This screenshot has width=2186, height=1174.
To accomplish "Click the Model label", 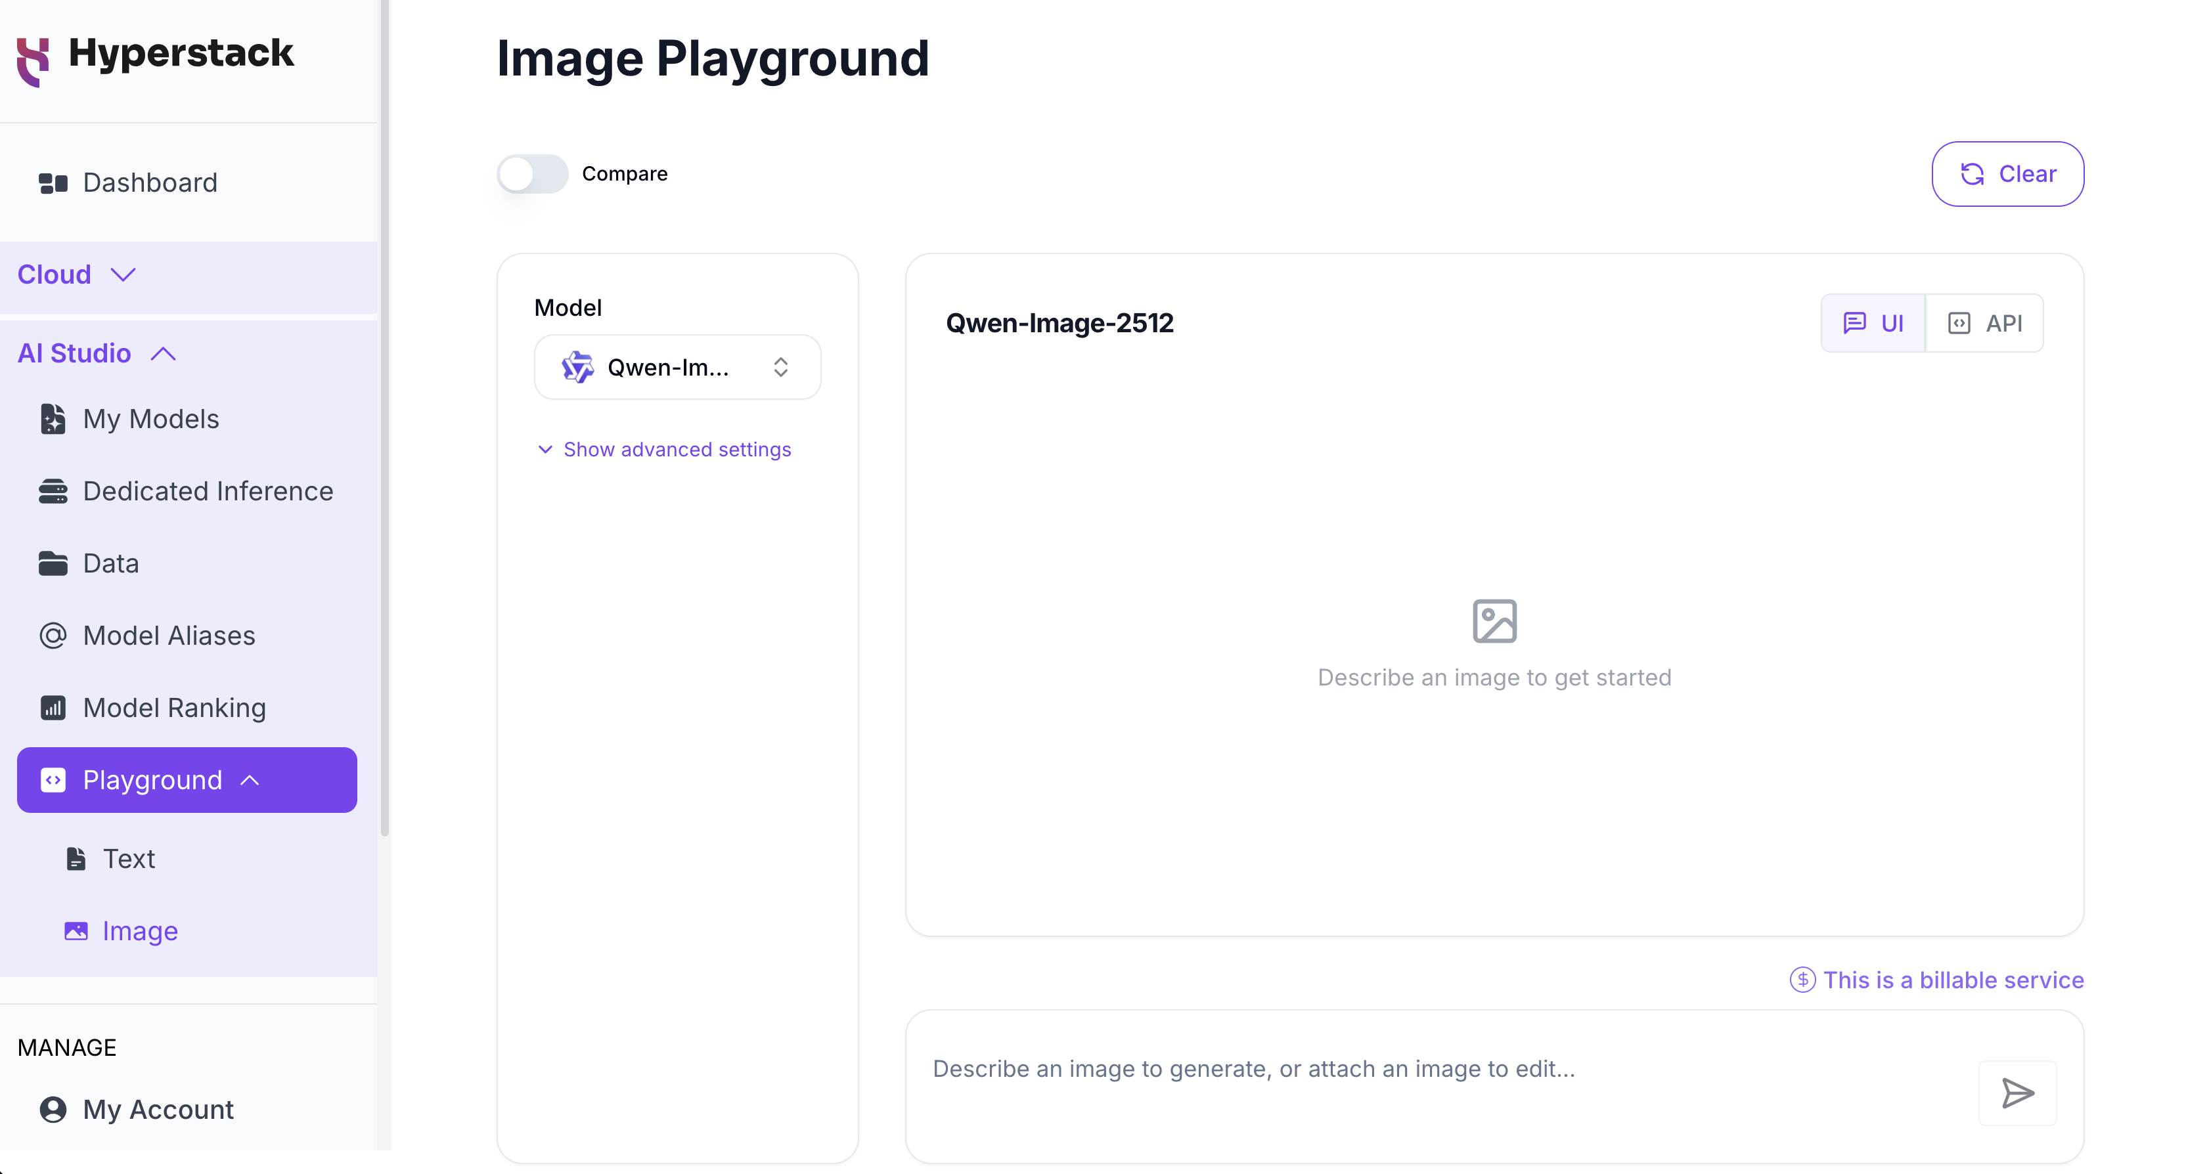I will [568, 308].
